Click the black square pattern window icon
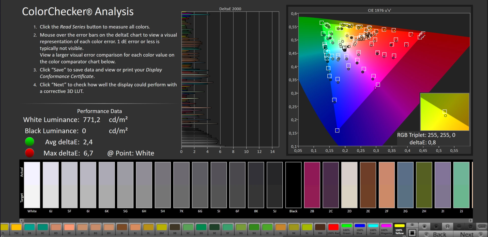Image resolution: width=488 pixels, height=237 pixels. 412,233
